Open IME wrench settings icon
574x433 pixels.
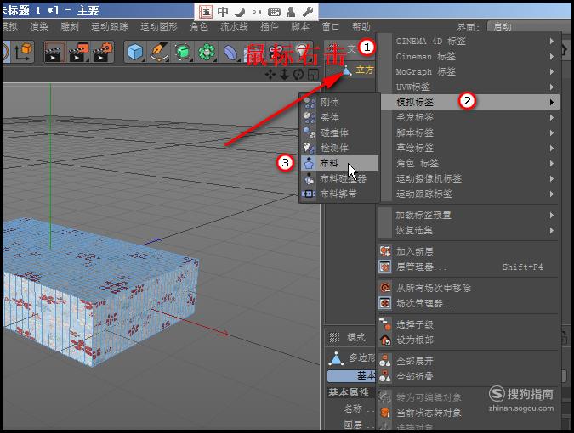click(308, 12)
